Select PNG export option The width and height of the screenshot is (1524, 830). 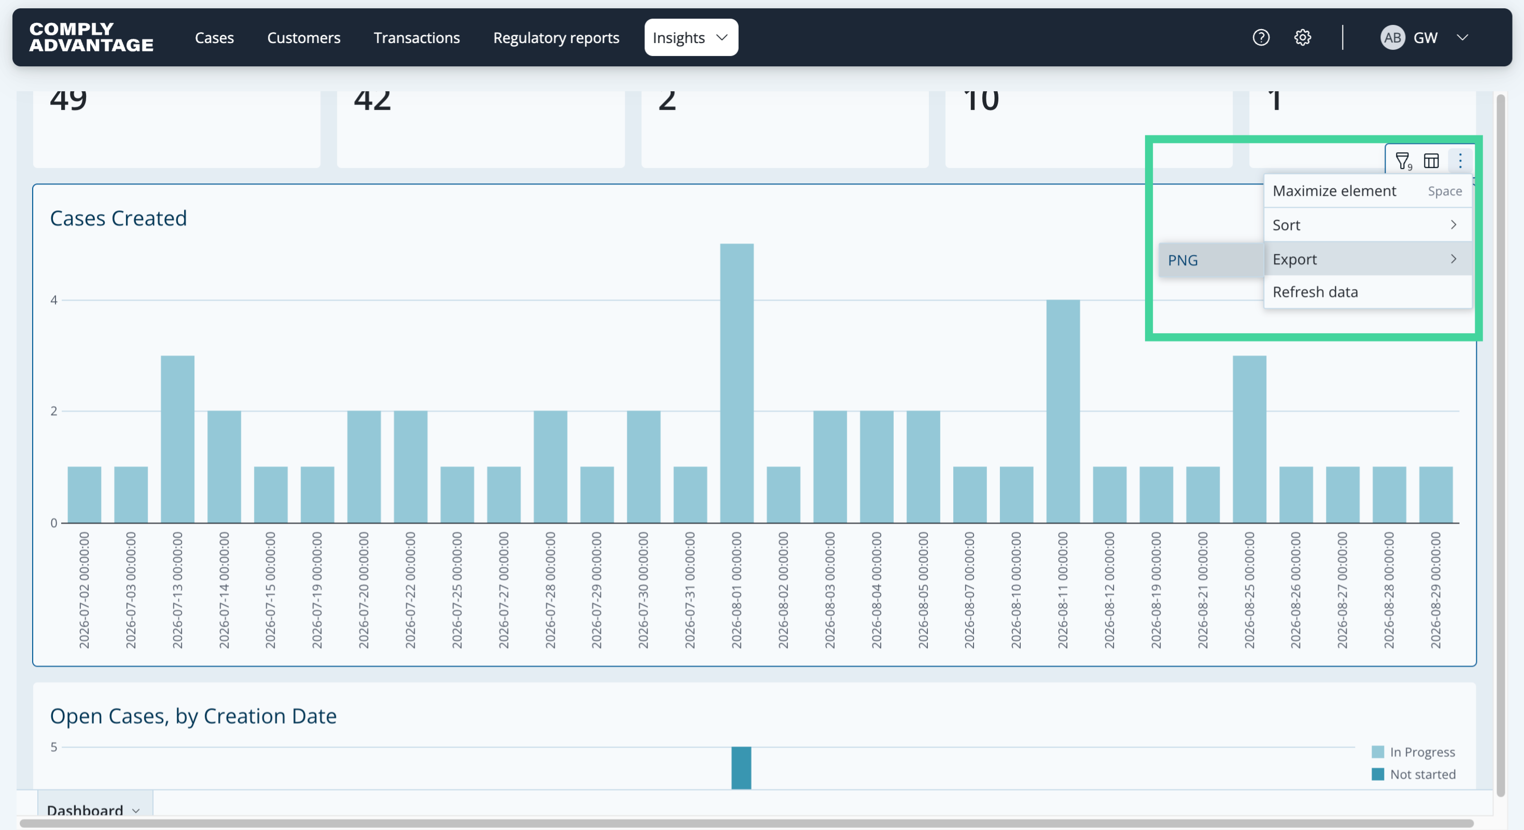click(1211, 260)
